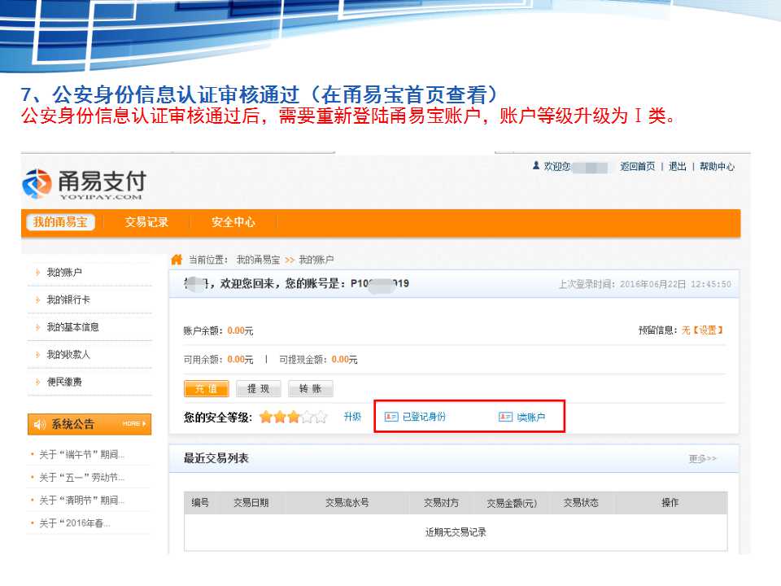
Task: Open 我的银行卡 in the sidebar
Action: point(68,300)
